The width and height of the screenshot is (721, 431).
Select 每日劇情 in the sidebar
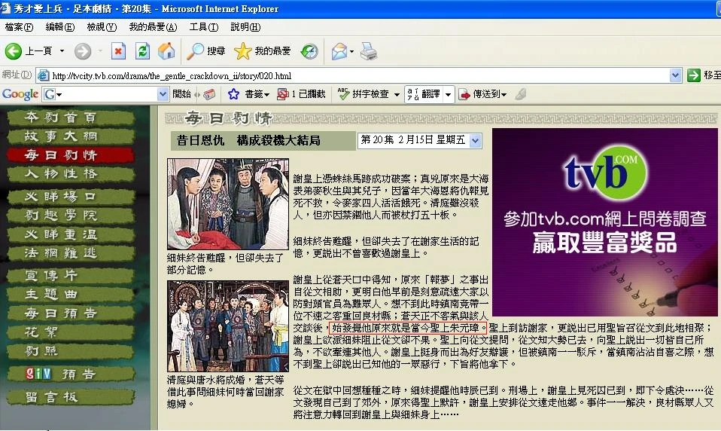71,155
